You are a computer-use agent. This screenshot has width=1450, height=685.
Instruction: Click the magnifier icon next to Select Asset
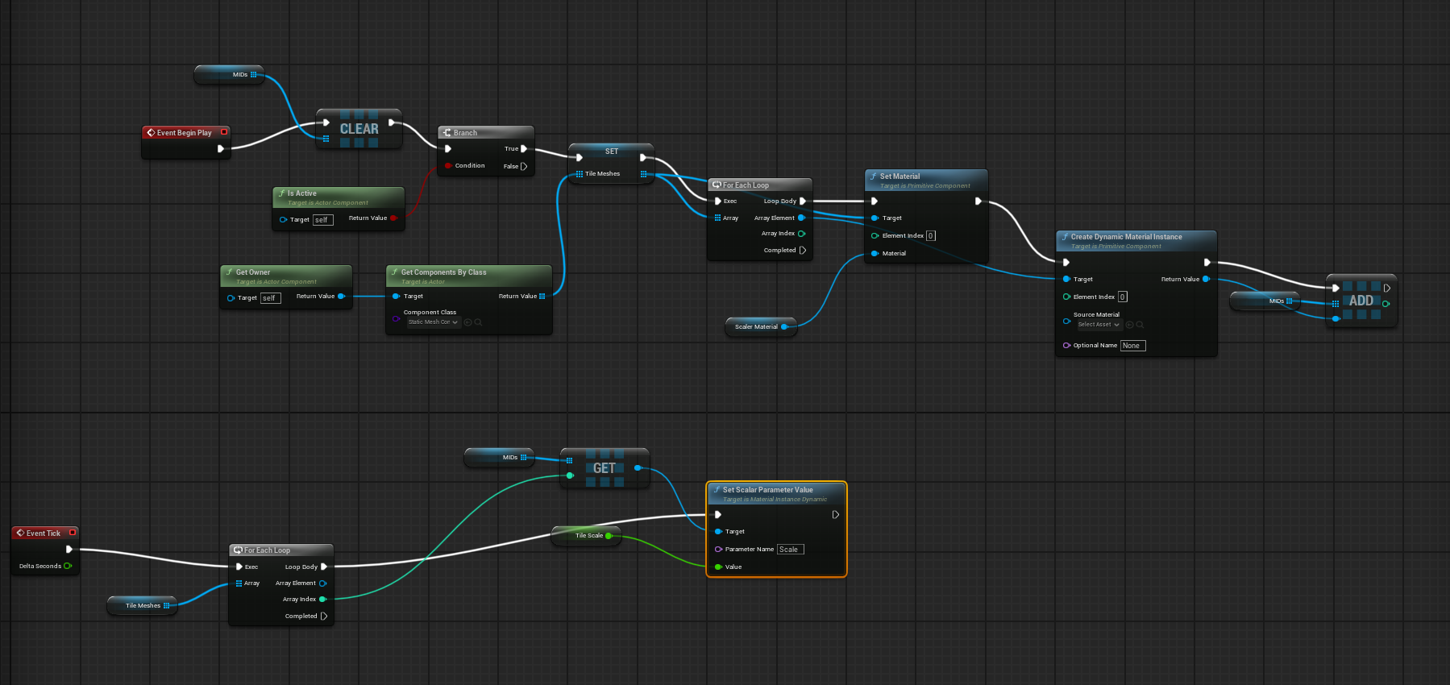[1140, 325]
